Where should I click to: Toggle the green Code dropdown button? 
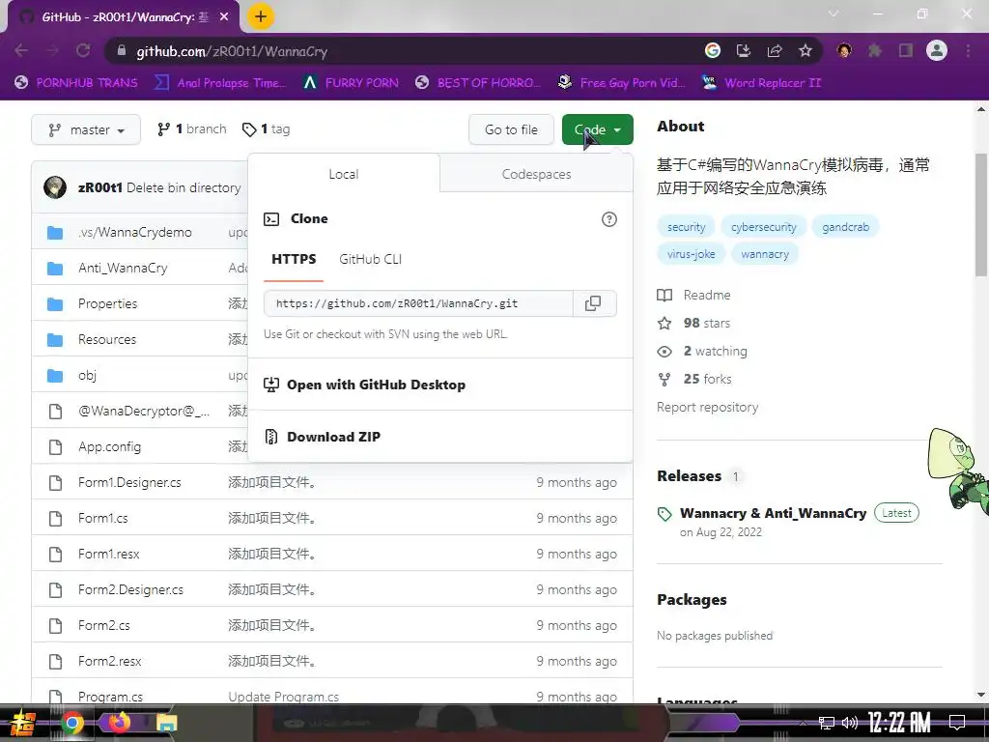pos(597,129)
